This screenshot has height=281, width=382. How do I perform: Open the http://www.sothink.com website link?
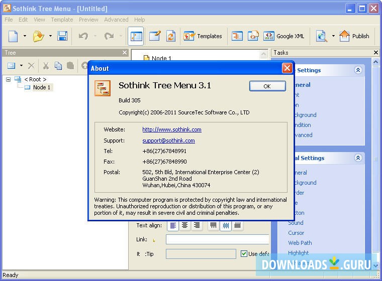(172, 129)
